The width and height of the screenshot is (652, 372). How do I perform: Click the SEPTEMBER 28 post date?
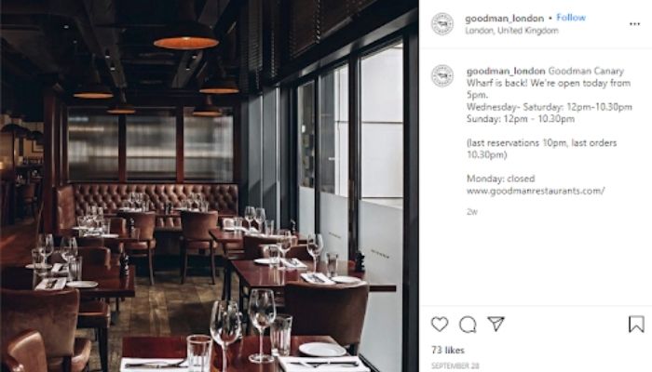455,365
